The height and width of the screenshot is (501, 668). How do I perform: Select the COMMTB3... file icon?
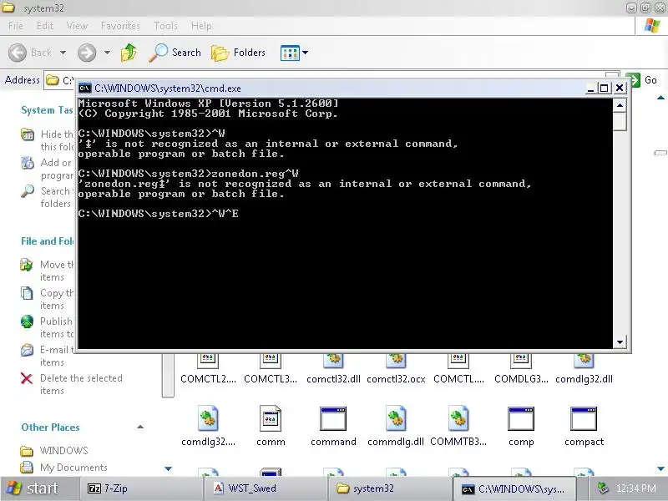click(x=458, y=418)
